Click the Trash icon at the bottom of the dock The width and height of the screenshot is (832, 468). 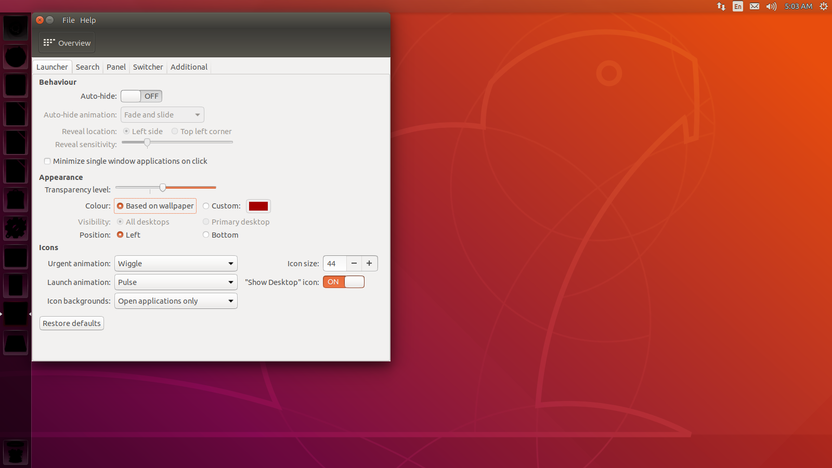point(15,452)
